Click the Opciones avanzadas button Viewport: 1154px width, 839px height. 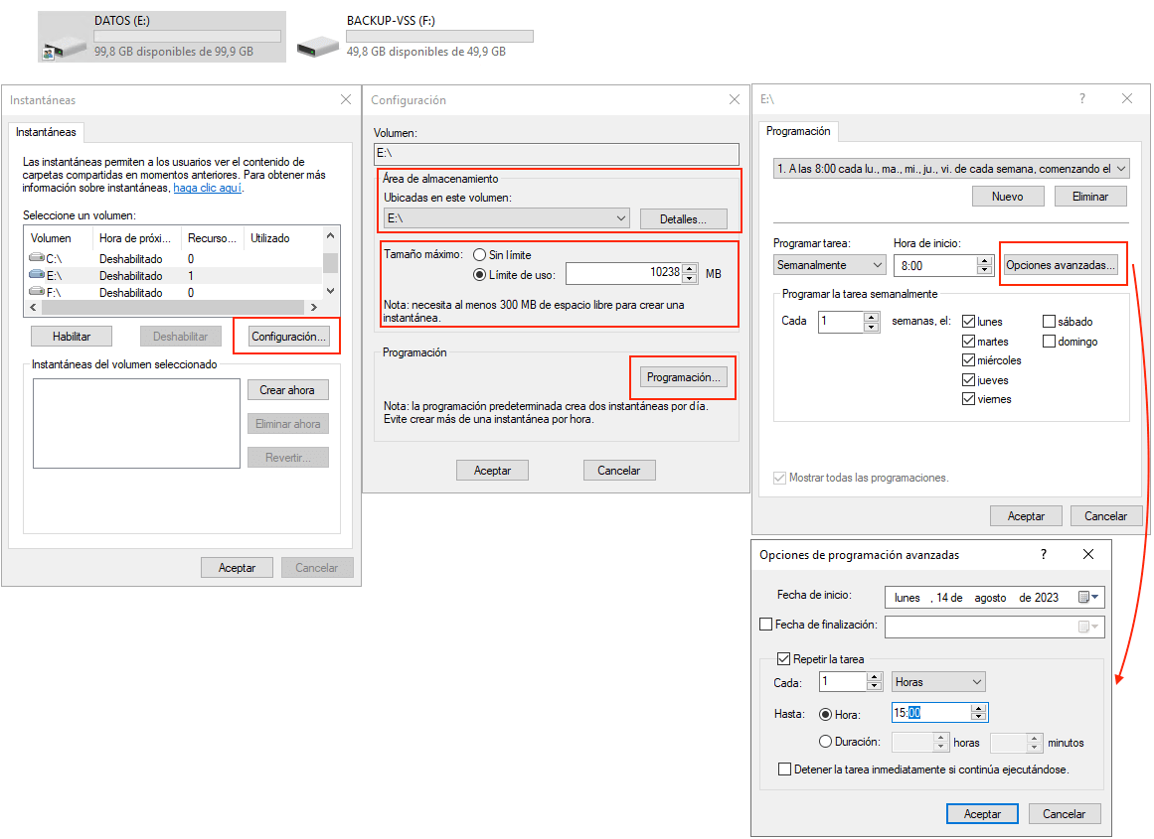[x=1061, y=265]
